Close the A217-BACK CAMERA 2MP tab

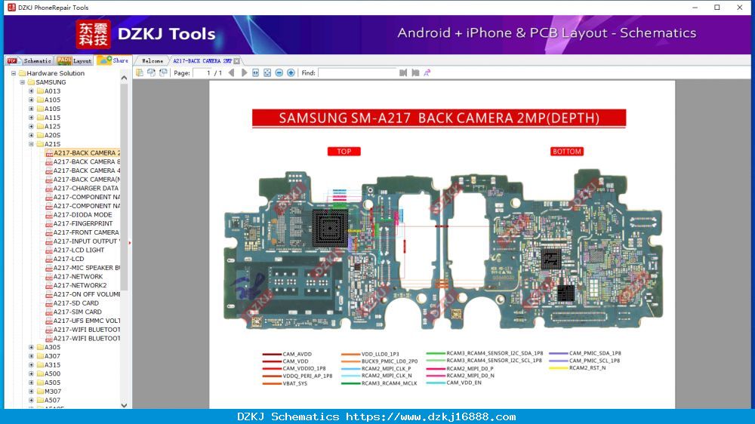[237, 61]
